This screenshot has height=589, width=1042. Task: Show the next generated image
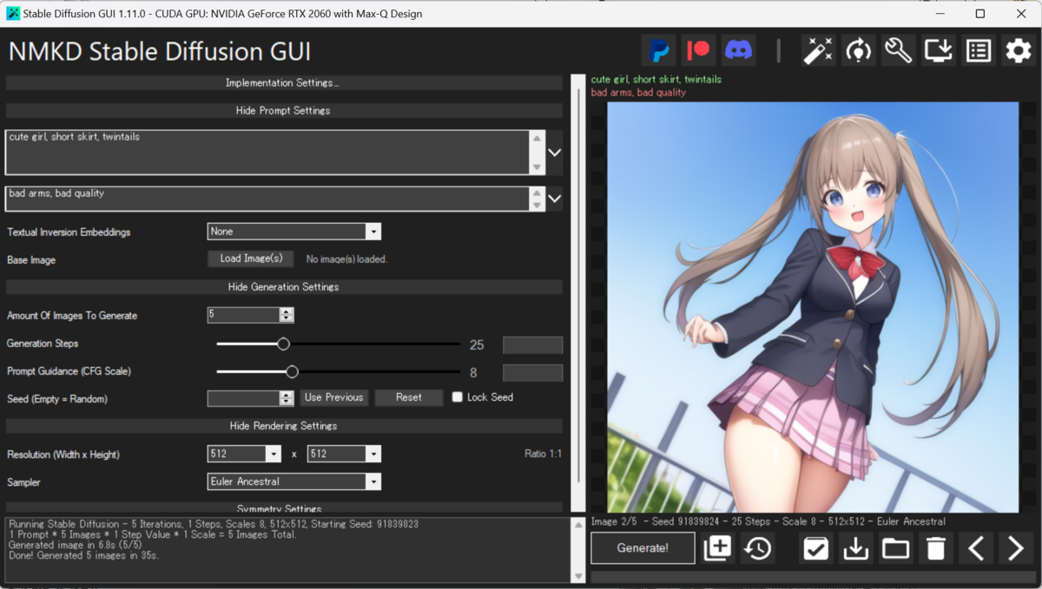(x=1016, y=548)
